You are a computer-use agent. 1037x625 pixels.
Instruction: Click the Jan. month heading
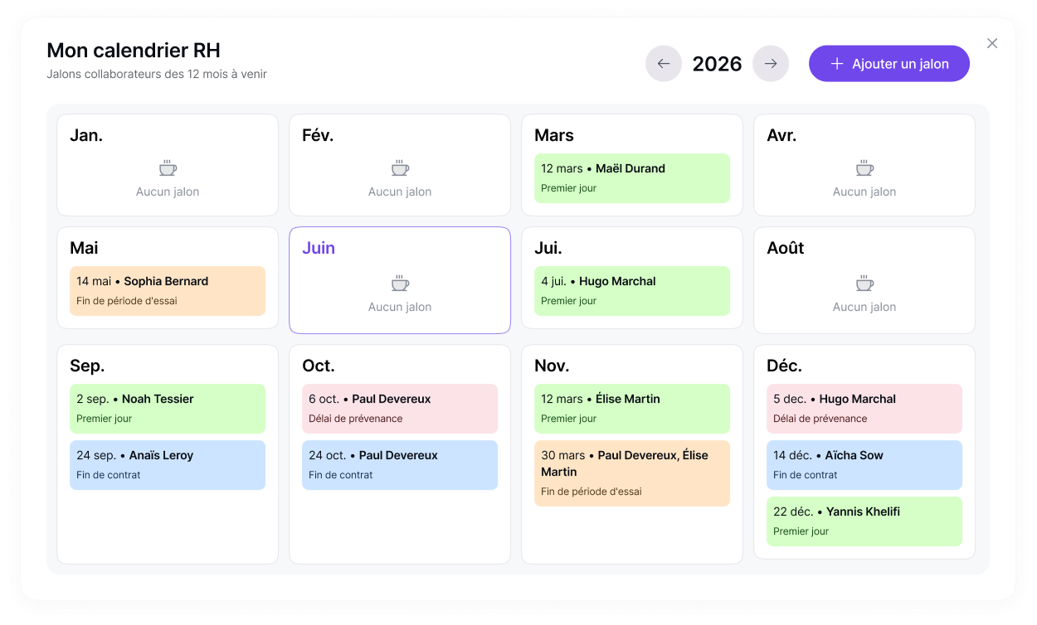click(86, 135)
